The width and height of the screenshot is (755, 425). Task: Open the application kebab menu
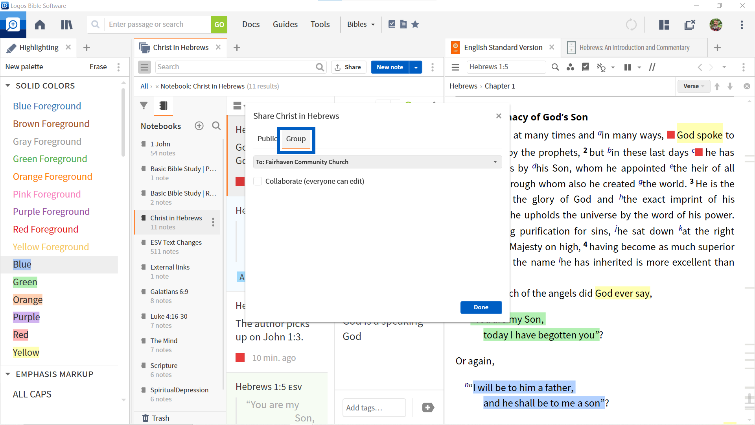click(x=742, y=24)
